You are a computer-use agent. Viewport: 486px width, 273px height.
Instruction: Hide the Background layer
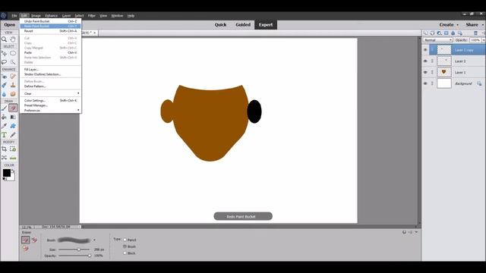[425, 83]
